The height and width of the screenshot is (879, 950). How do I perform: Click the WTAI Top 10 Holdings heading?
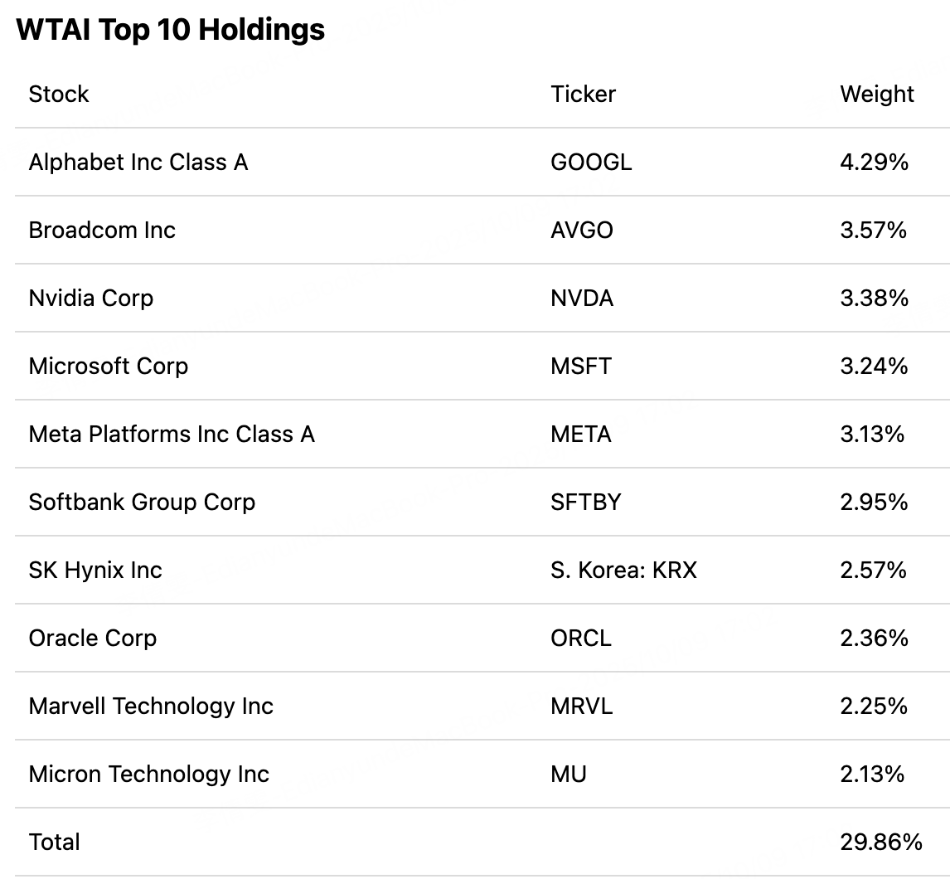[x=171, y=30]
